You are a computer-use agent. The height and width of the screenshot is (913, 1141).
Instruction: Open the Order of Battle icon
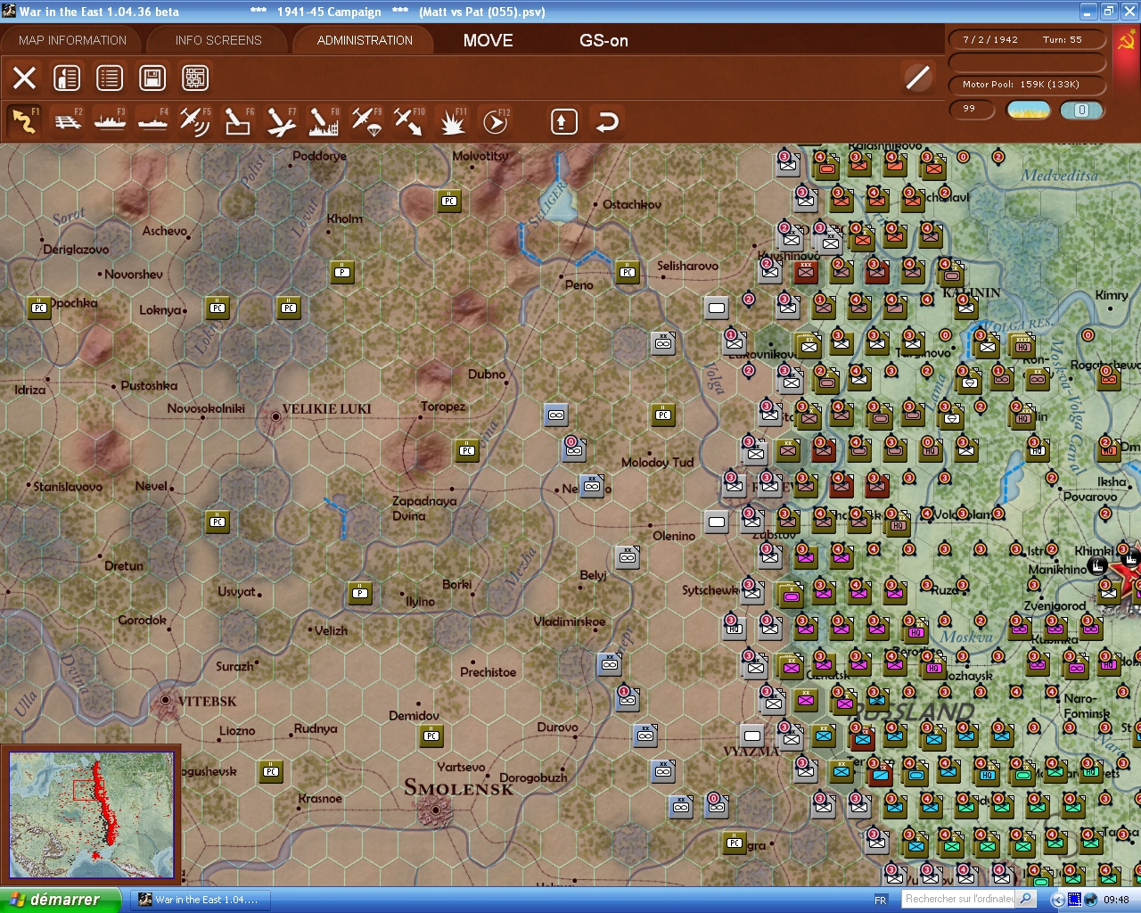pyautogui.click(x=67, y=78)
